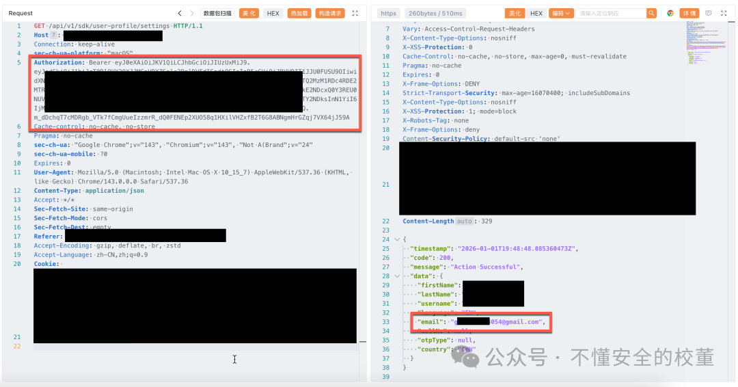738x387 pixels.
Task: Expand the response panel to fullscreen
Action: (x=724, y=13)
